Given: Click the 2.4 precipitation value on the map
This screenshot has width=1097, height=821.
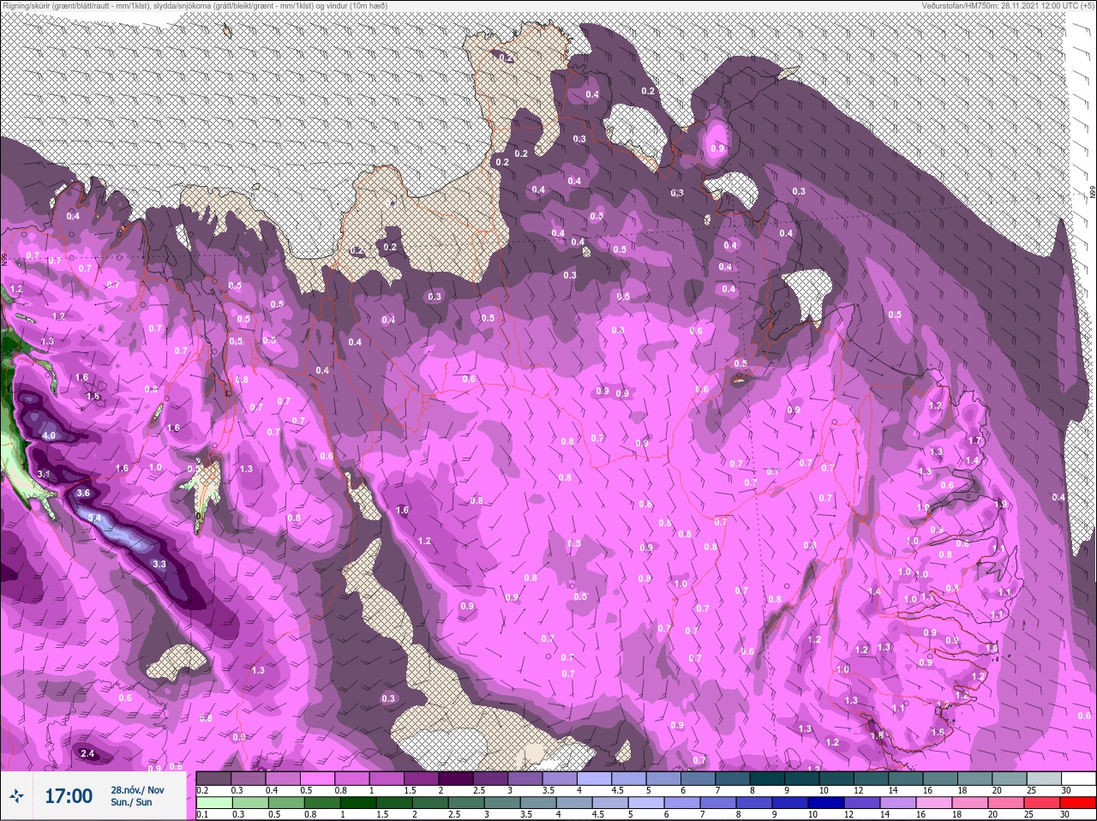Looking at the screenshot, I should (x=87, y=753).
